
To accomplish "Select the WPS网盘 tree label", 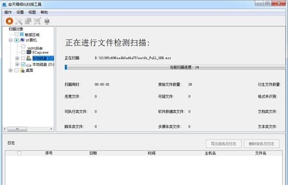I will tap(35, 48).
